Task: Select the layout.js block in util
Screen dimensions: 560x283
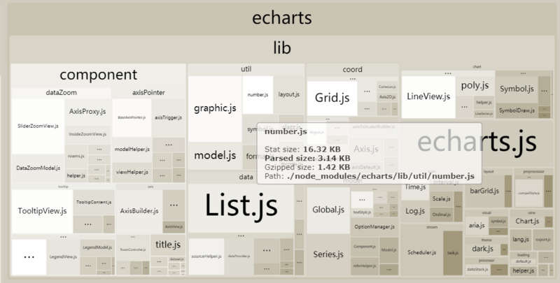Action: click(x=288, y=95)
